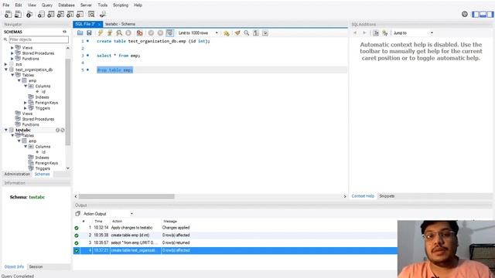Click the create new table icon
The height and width of the screenshot is (278, 495).
[51, 14]
